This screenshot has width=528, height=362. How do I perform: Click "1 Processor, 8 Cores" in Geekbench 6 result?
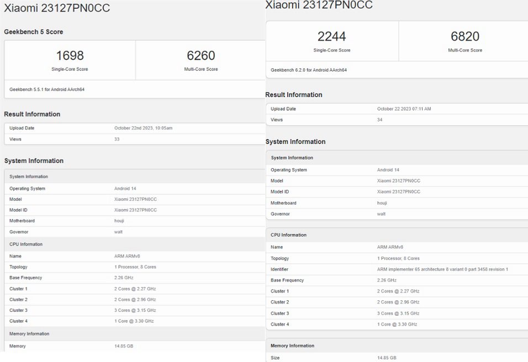click(398, 258)
